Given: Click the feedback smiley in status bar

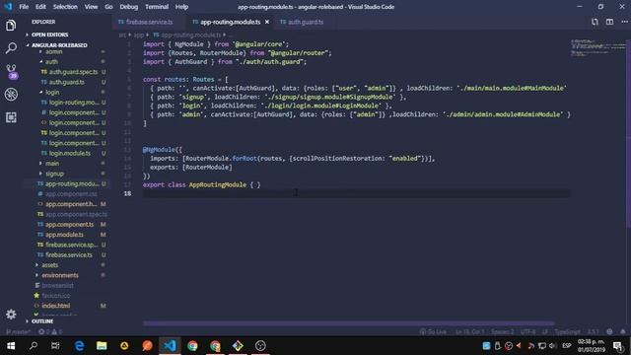Looking at the screenshot, I should tap(609, 331).
